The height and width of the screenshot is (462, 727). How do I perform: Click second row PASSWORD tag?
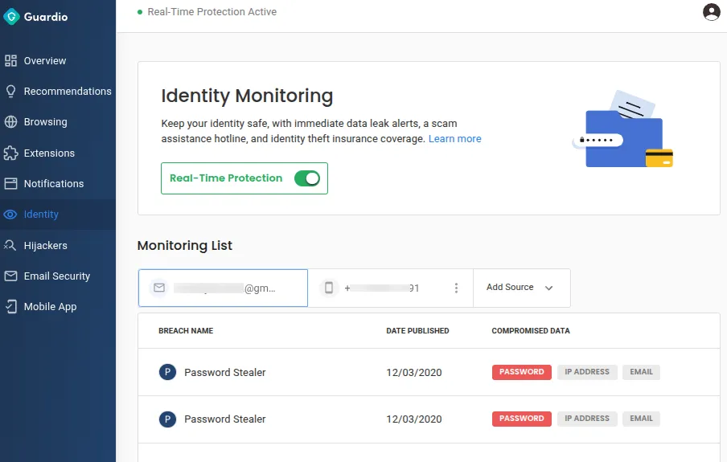522,419
